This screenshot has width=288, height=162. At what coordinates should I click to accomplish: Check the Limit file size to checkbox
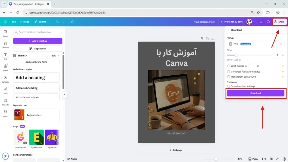click(x=228, y=66)
